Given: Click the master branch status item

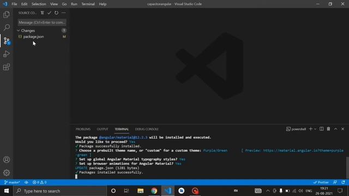Looking at the screenshot, I should [x=12, y=182].
